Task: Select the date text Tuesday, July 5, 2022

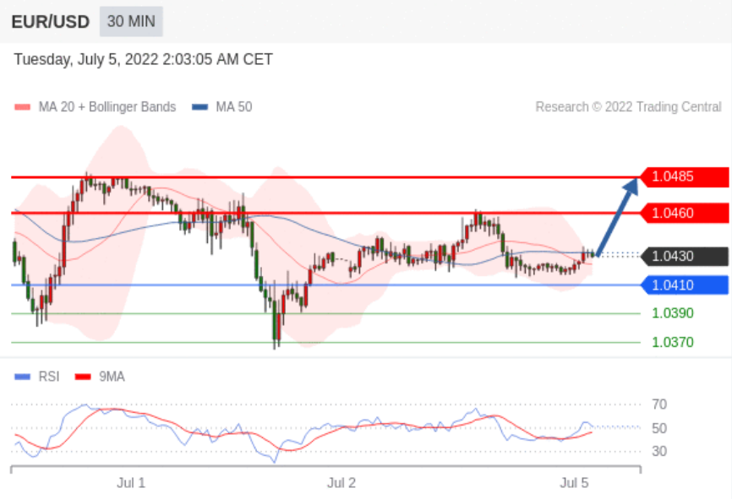Action: (86, 60)
